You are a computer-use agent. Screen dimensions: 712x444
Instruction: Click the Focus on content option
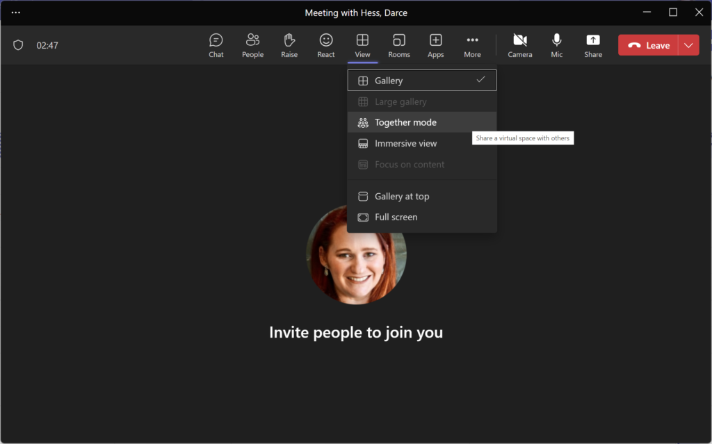(x=422, y=165)
